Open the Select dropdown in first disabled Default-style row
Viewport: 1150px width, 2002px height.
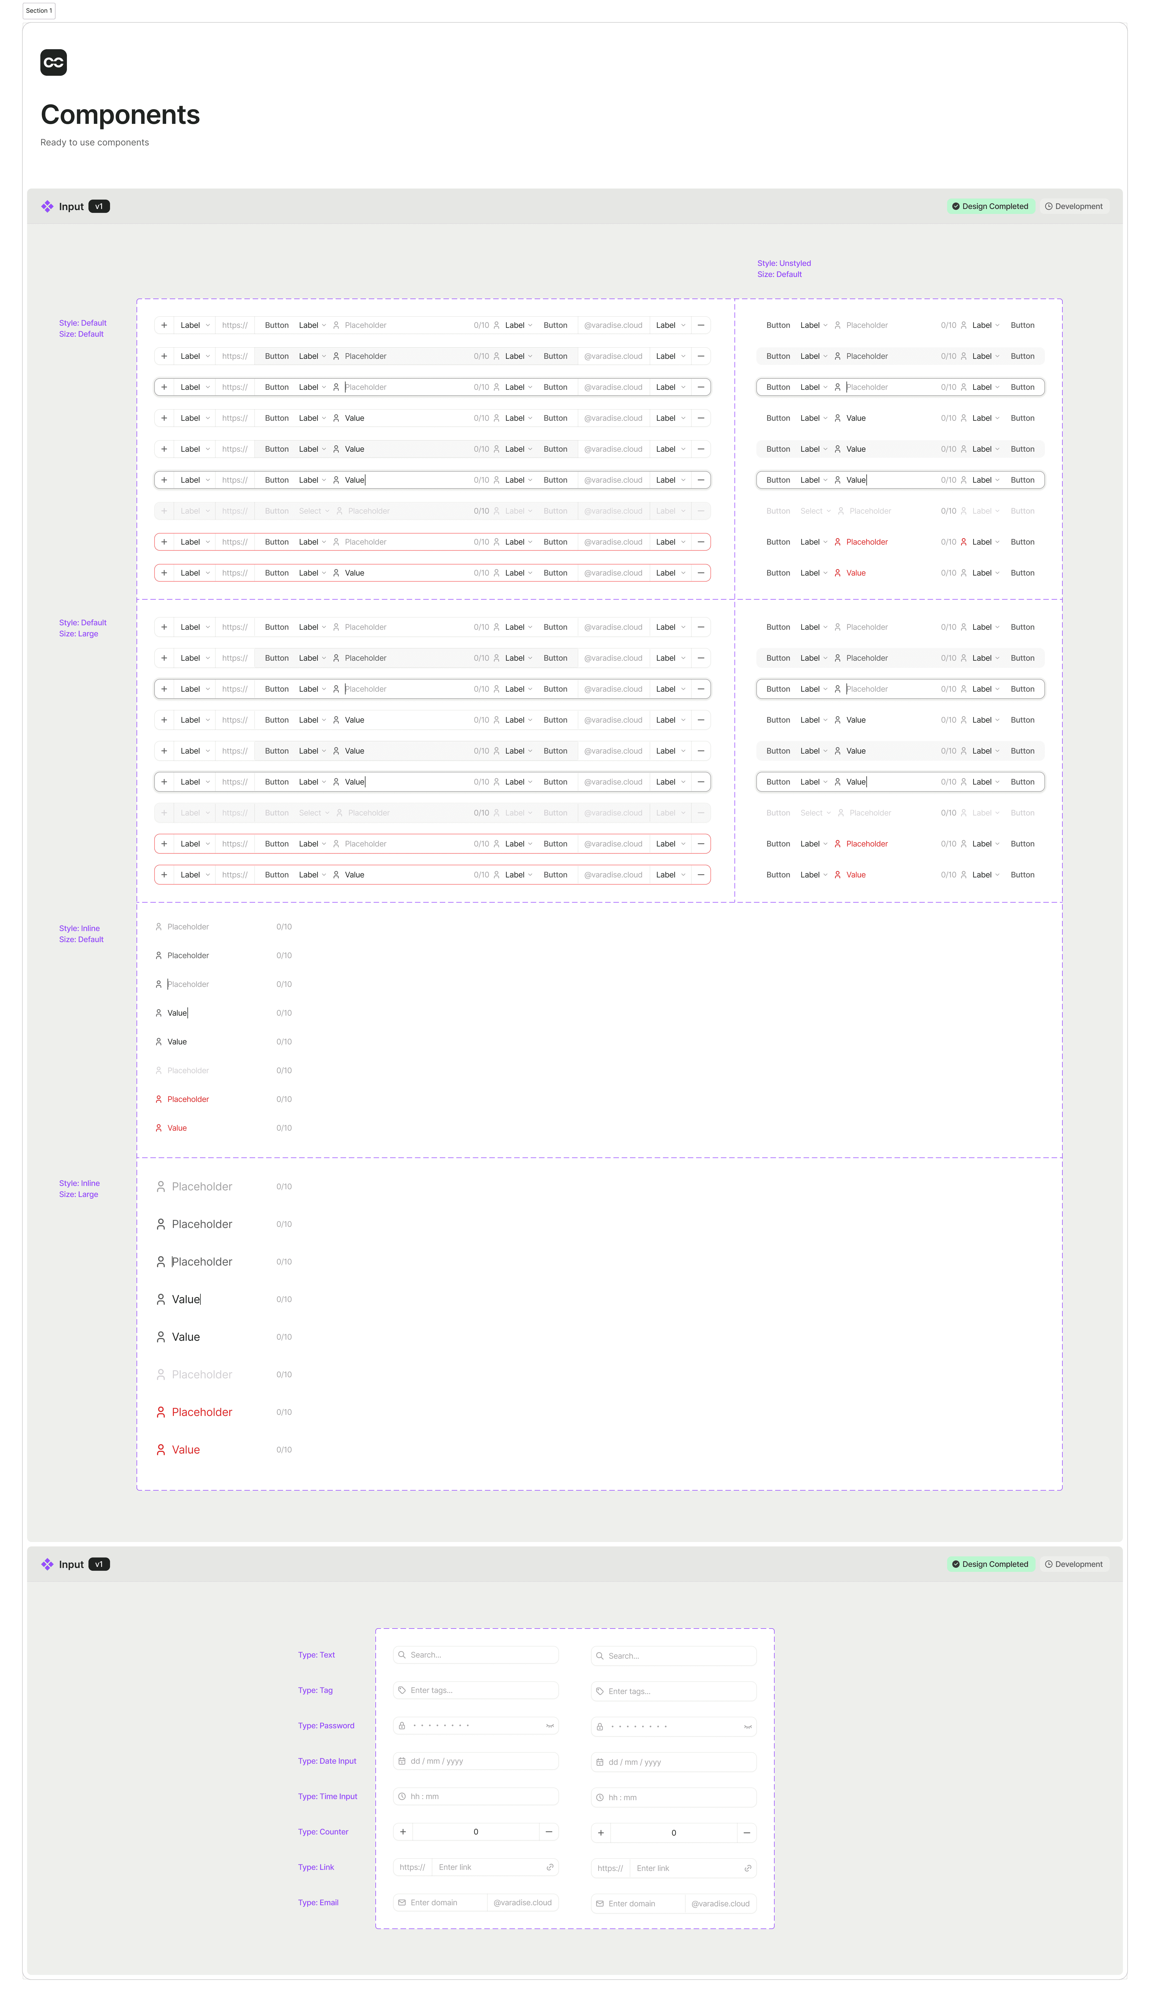(313, 511)
